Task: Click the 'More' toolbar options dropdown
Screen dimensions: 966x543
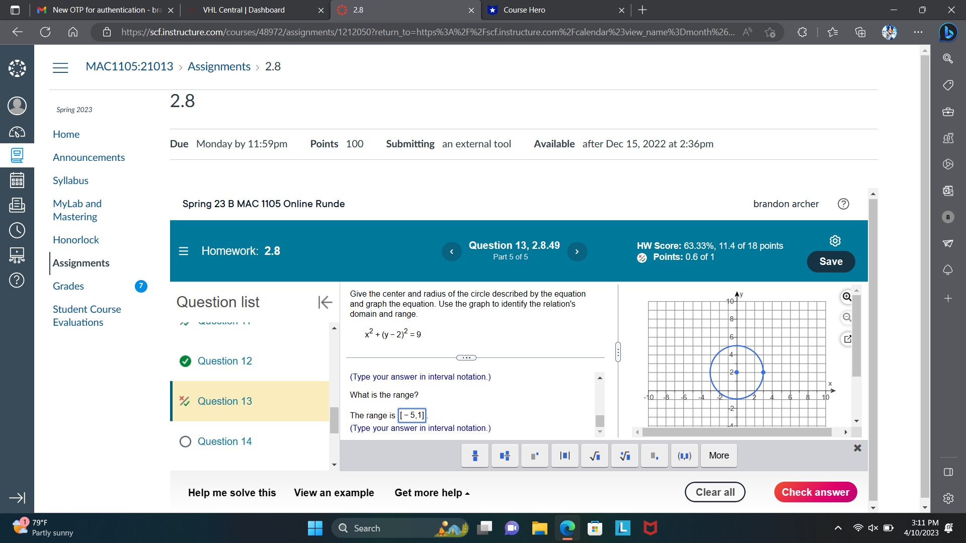Action: (718, 456)
